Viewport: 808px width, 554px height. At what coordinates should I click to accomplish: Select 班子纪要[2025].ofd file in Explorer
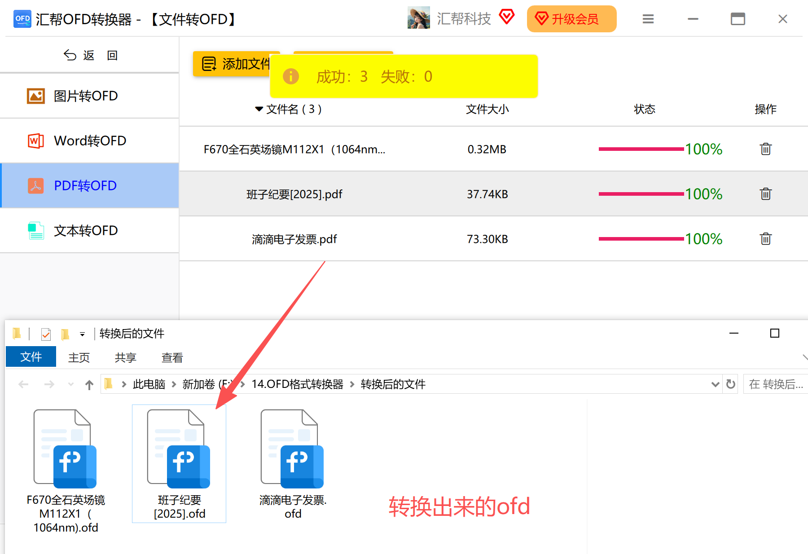pyautogui.click(x=179, y=464)
